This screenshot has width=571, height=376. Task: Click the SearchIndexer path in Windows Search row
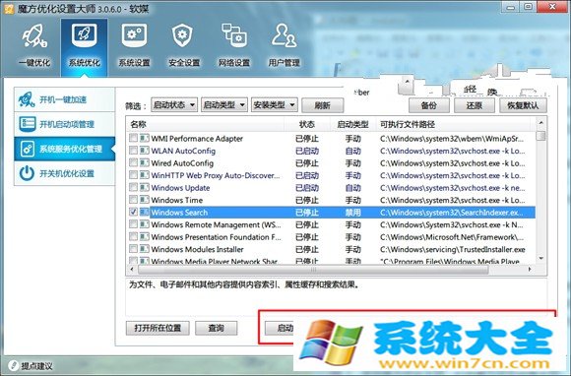(x=452, y=213)
